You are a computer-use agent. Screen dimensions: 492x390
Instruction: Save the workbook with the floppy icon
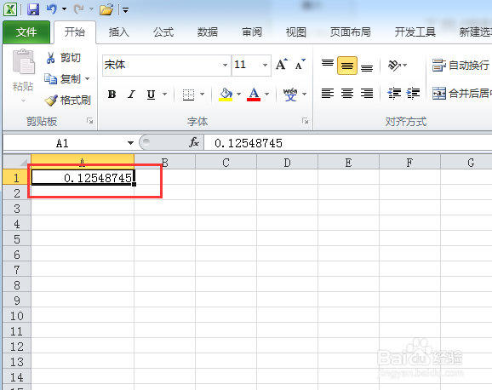tap(33, 9)
